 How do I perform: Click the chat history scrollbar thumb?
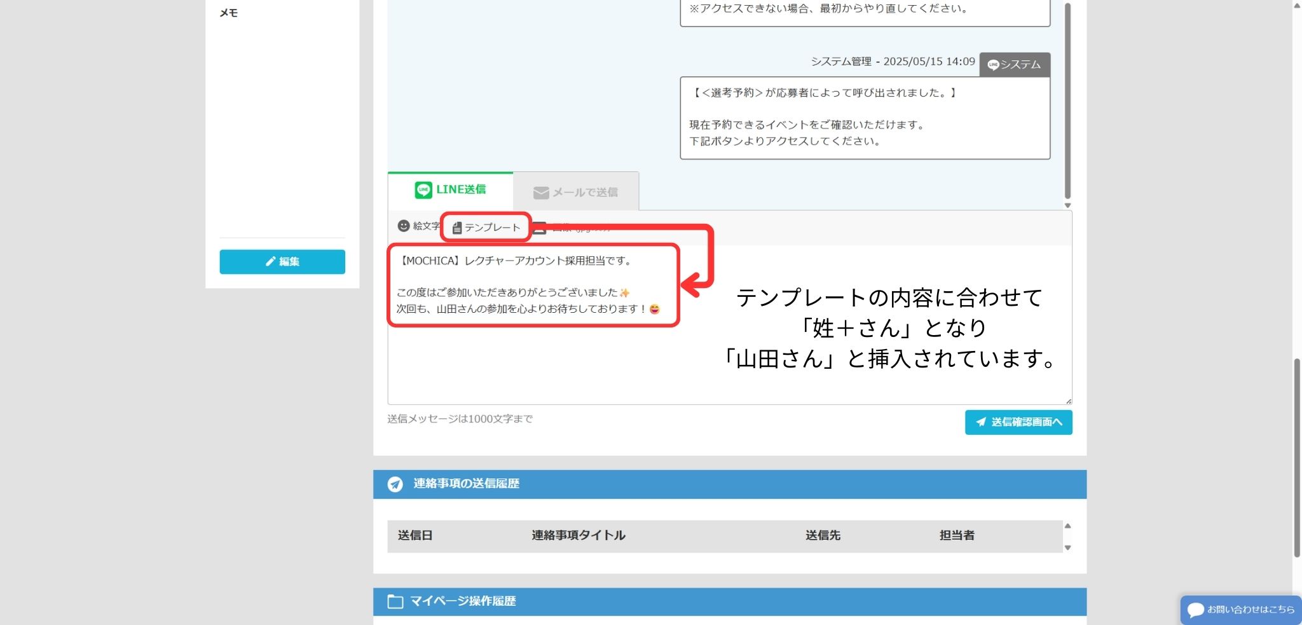(1068, 102)
